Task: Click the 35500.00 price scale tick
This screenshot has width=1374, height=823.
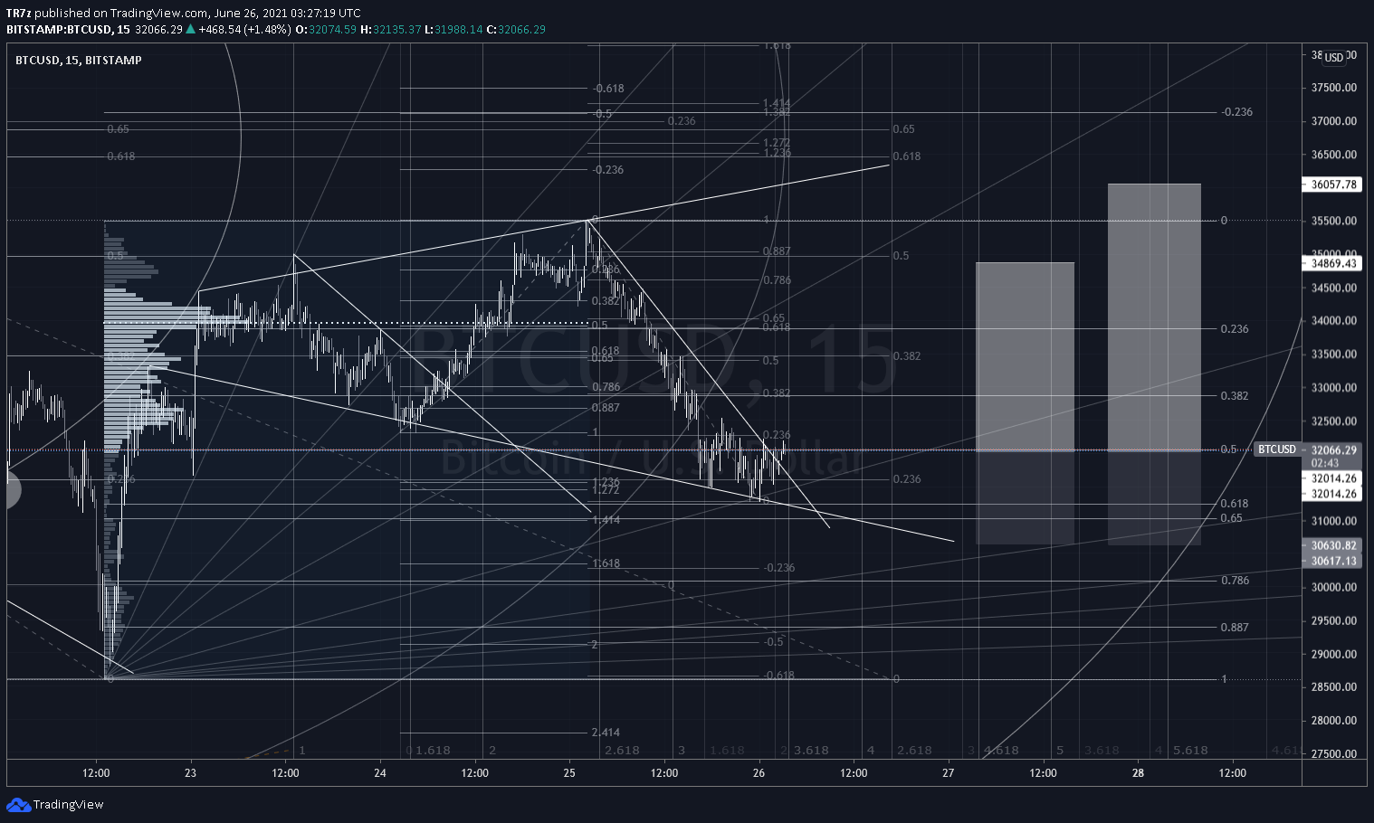Action: [1333, 221]
